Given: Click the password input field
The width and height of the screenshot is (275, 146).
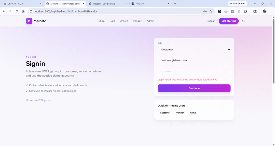Looking at the screenshot, I should pyautogui.click(x=194, y=71).
